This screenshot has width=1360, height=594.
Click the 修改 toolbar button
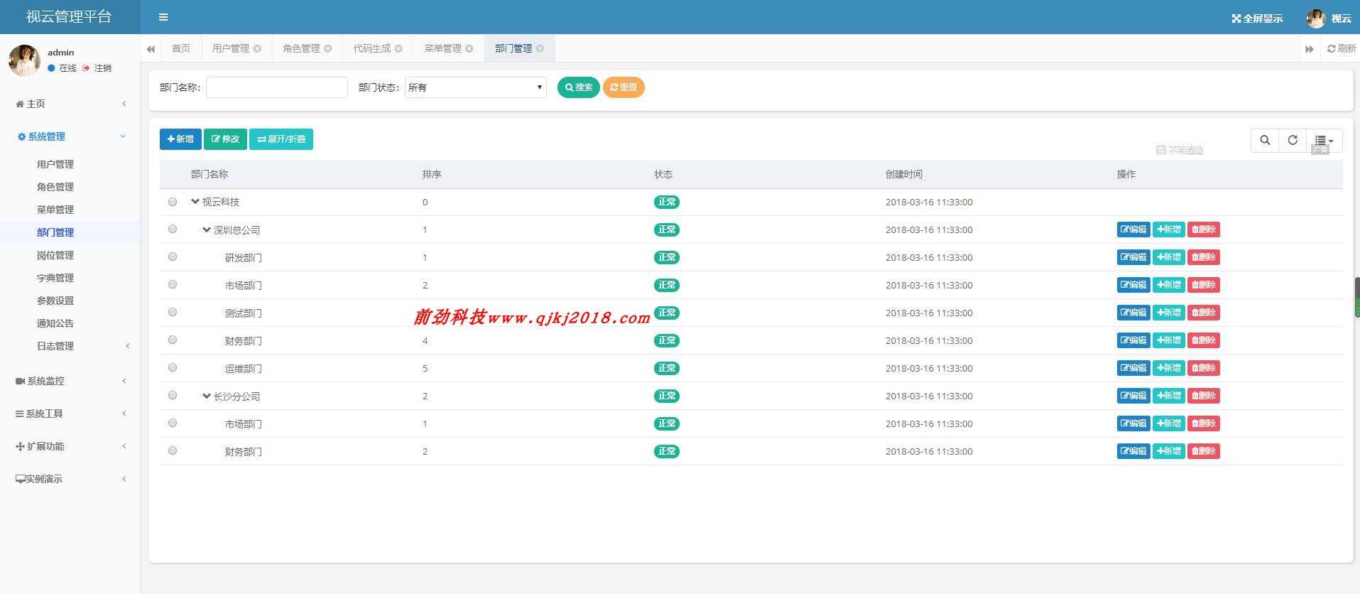pos(225,139)
